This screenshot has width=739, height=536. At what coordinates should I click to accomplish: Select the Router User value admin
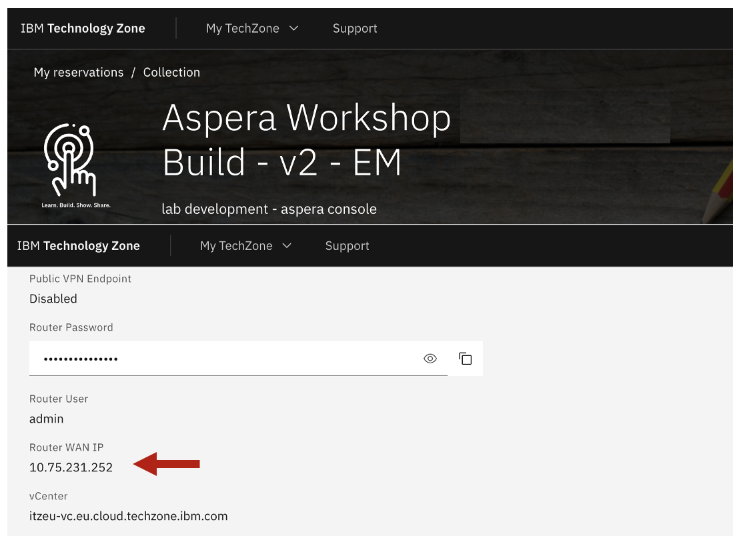pyautogui.click(x=46, y=419)
